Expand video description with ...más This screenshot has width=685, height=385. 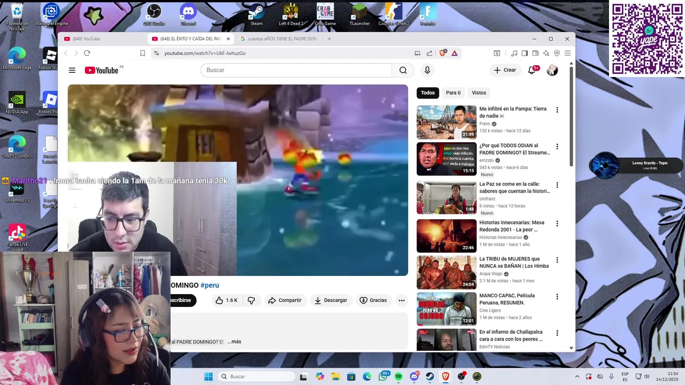pos(234,342)
